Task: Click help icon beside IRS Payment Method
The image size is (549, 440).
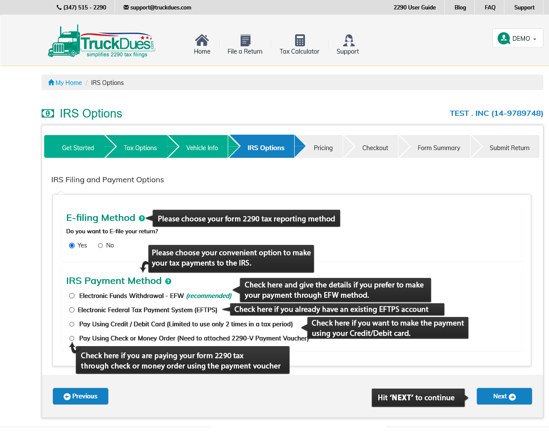Action: 168,281
